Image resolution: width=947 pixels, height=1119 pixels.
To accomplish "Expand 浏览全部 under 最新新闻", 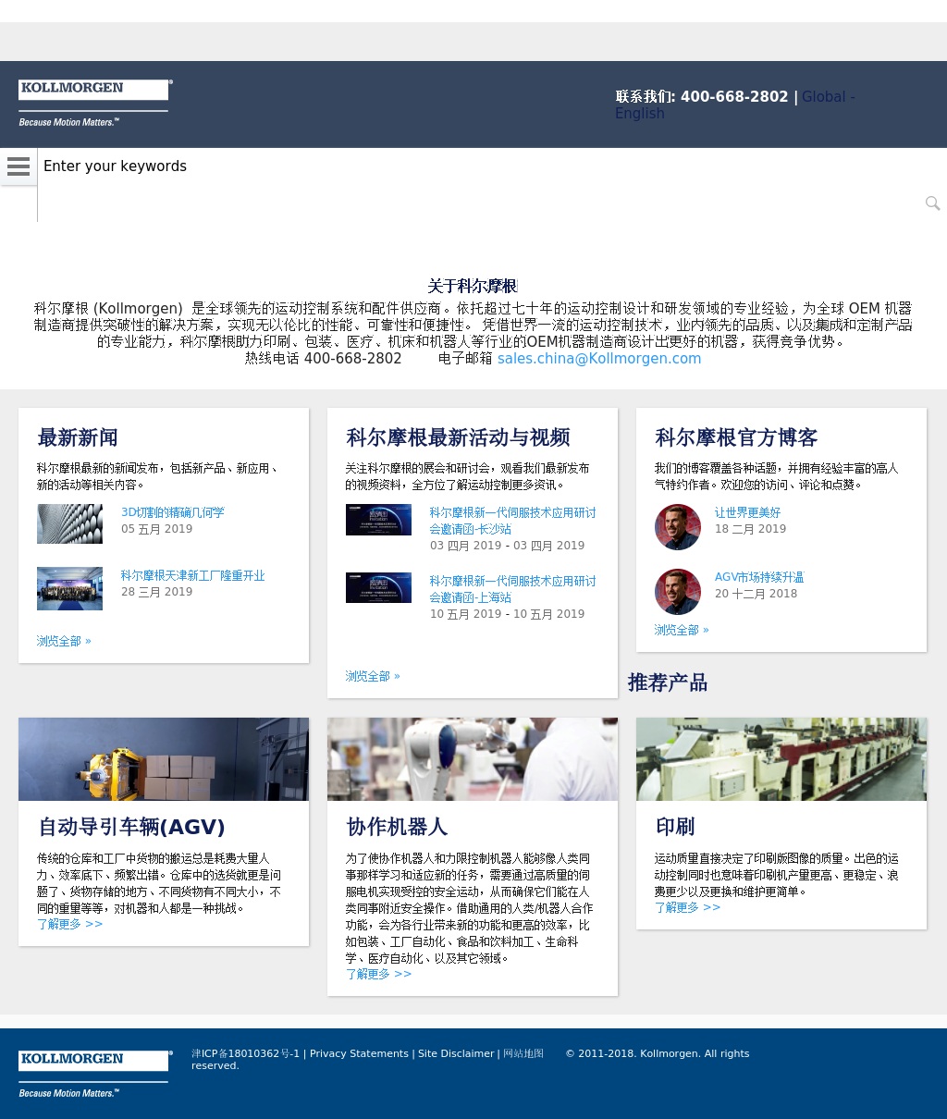I will (x=64, y=641).
